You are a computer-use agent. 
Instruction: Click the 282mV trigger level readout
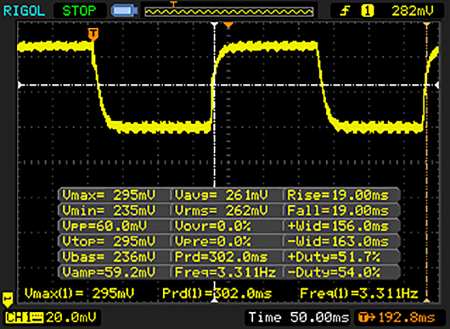click(x=413, y=11)
